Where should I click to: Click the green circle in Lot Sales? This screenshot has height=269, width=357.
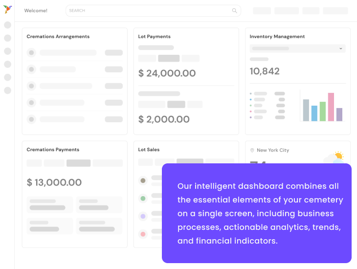(x=143, y=199)
